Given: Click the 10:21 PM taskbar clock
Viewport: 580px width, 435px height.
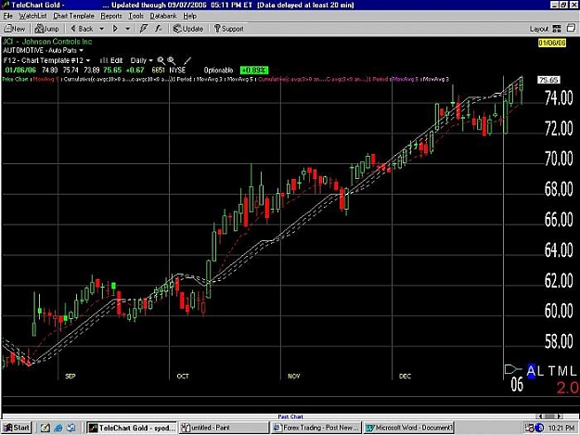Looking at the screenshot, I should (x=561, y=428).
